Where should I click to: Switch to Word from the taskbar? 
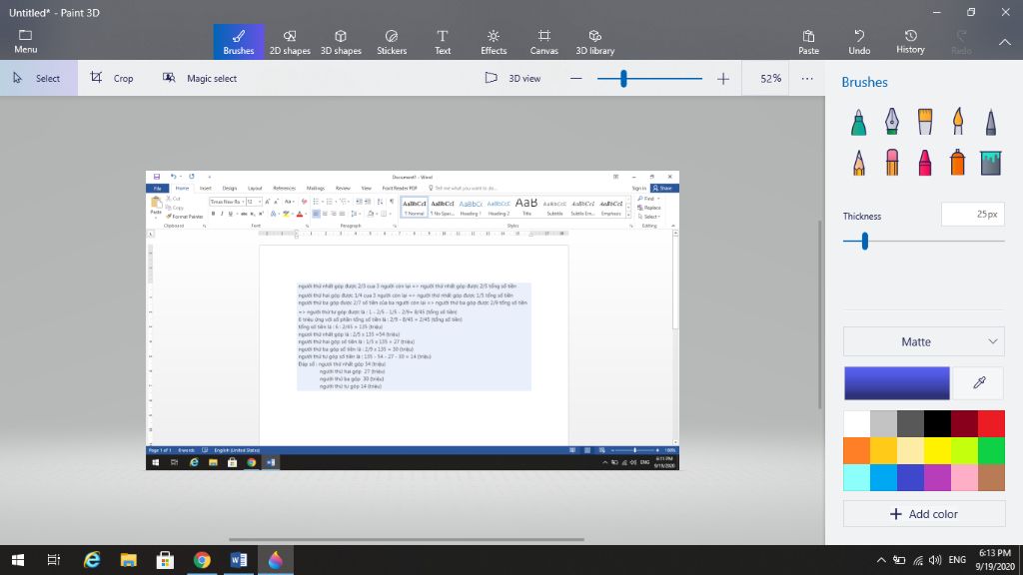pos(238,560)
